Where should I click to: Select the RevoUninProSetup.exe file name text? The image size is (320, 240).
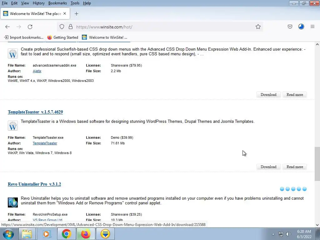(50, 214)
